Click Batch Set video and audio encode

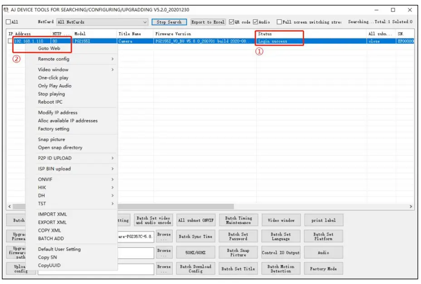click(x=153, y=221)
